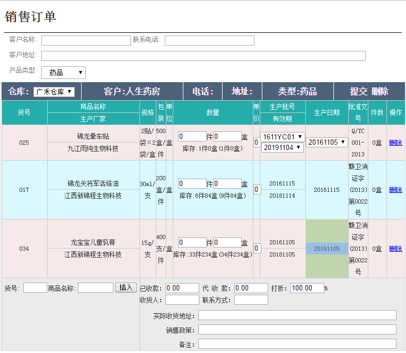
Task: Select the 客户地址 text box
Action: coord(203,56)
